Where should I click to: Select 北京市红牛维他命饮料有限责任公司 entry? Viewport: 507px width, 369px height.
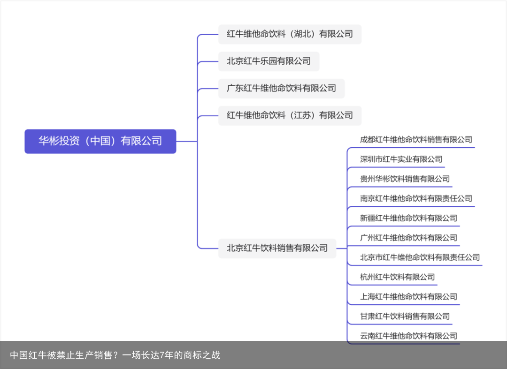pyautogui.click(x=420, y=257)
